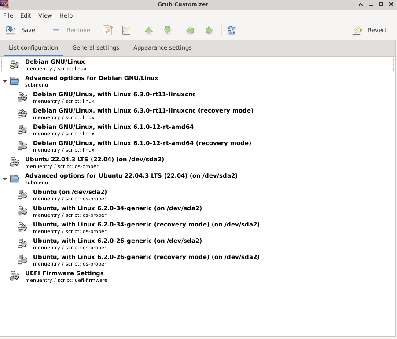
Task: Select 'Debian GNU/Linux, with Linux 6.1.0-12-rt-amd64' title
Action: click(x=113, y=127)
